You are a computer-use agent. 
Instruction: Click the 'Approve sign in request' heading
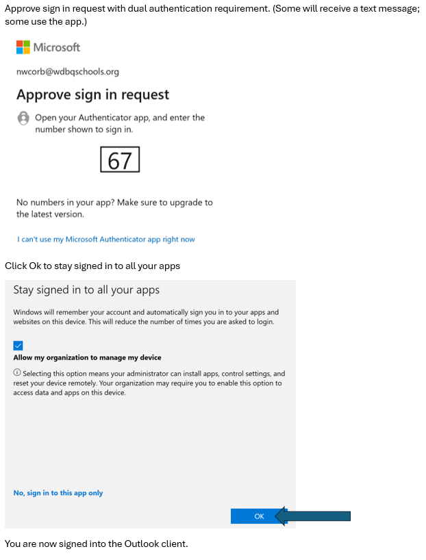coord(92,94)
